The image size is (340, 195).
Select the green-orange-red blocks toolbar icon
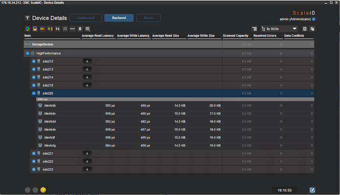42,29
